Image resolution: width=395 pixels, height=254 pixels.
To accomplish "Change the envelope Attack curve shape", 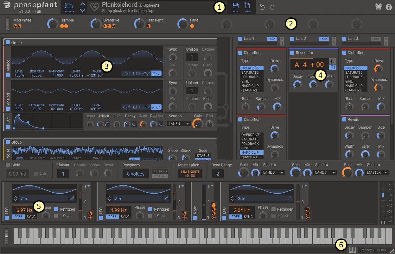I will point(108,124).
